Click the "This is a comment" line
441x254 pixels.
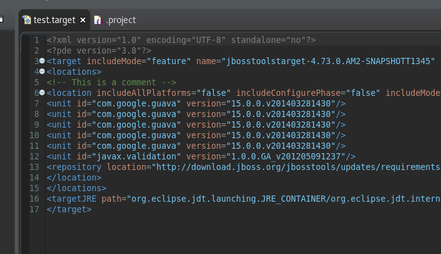111,82
